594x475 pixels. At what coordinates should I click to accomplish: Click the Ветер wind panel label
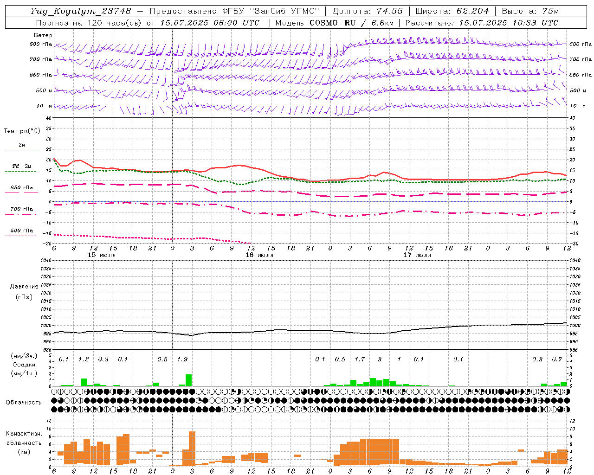tap(43, 35)
